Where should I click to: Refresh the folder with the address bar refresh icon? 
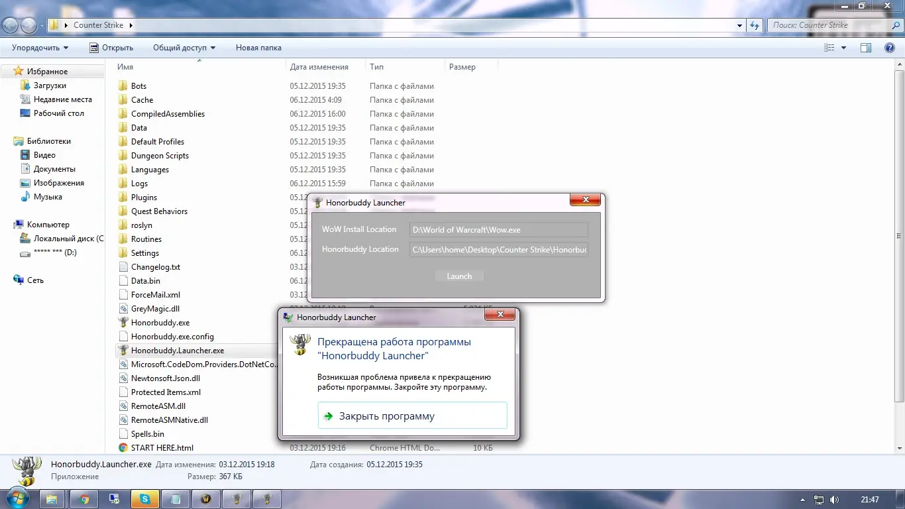(x=755, y=25)
